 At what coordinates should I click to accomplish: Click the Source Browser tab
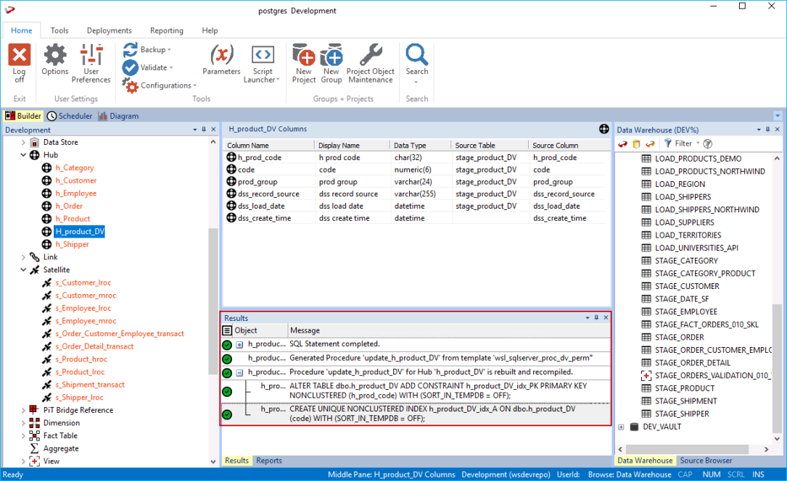[x=706, y=461]
